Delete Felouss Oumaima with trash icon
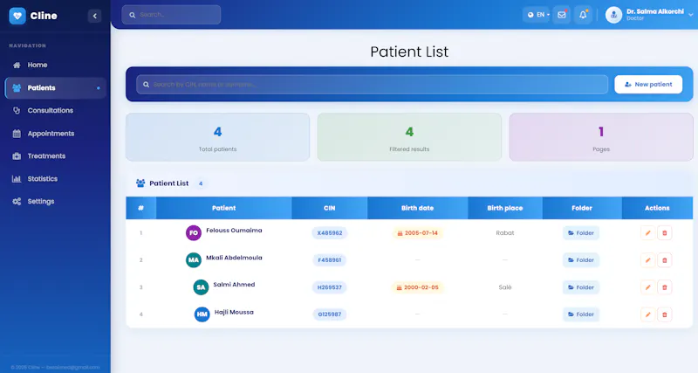The image size is (698, 373). point(665,233)
